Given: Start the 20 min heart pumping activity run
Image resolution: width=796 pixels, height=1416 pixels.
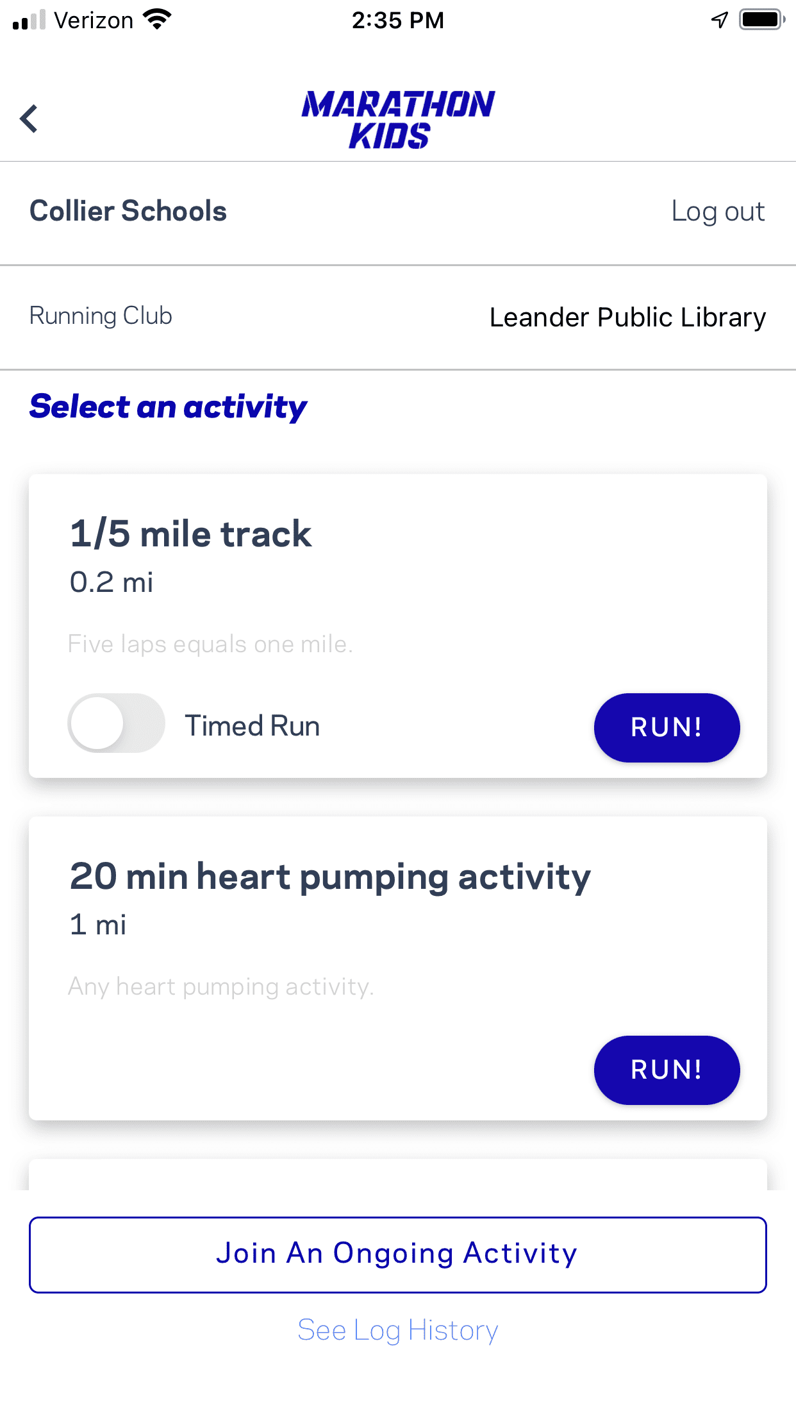Looking at the screenshot, I should (667, 1070).
